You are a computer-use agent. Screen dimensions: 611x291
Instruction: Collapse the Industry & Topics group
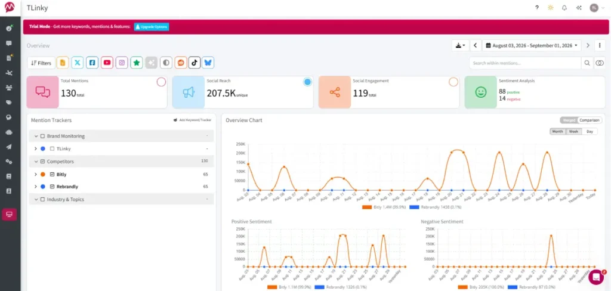(36, 199)
